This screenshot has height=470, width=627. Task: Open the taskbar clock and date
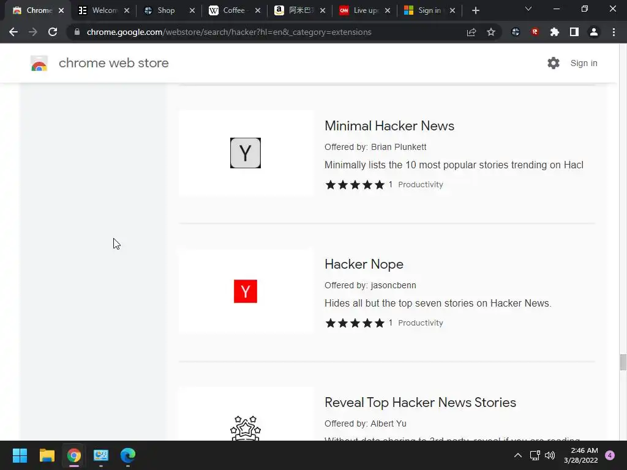tap(581, 455)
